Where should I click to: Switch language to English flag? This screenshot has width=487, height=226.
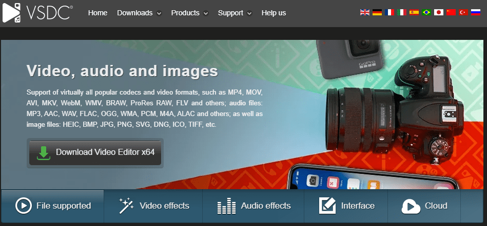(365, 12)
